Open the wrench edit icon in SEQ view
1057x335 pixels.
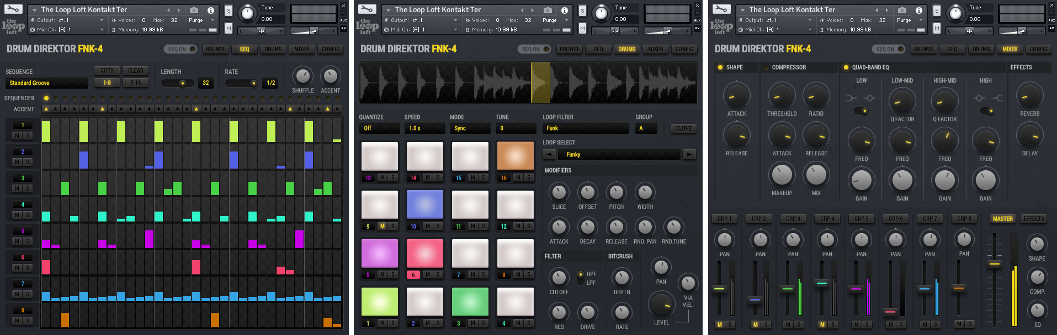tap(13, 9)
